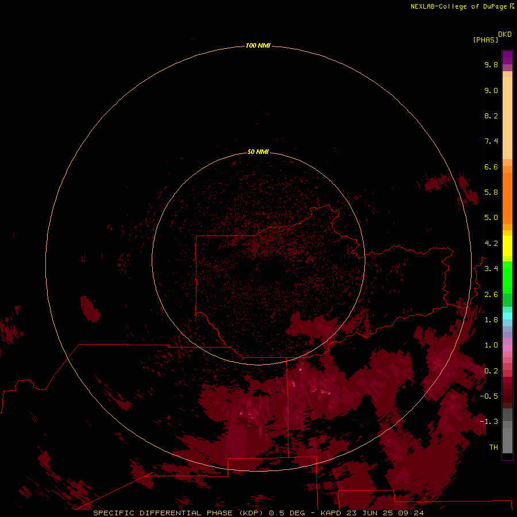Viewport: 517px width, 517px height.
Task: Click the gray segment at the color bar bottom
Action: 507,440
